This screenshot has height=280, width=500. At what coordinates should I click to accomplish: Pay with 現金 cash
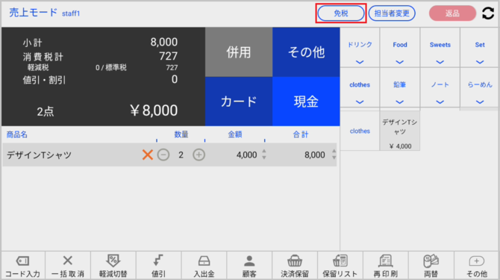pos(306,102)
